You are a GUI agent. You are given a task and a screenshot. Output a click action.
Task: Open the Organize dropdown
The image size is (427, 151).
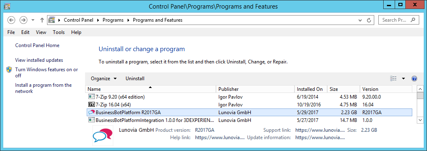tap(104, 79)
